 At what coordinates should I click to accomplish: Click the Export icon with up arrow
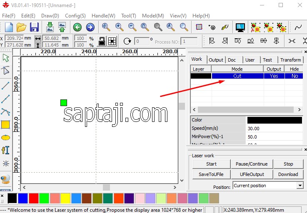(62, 27)
